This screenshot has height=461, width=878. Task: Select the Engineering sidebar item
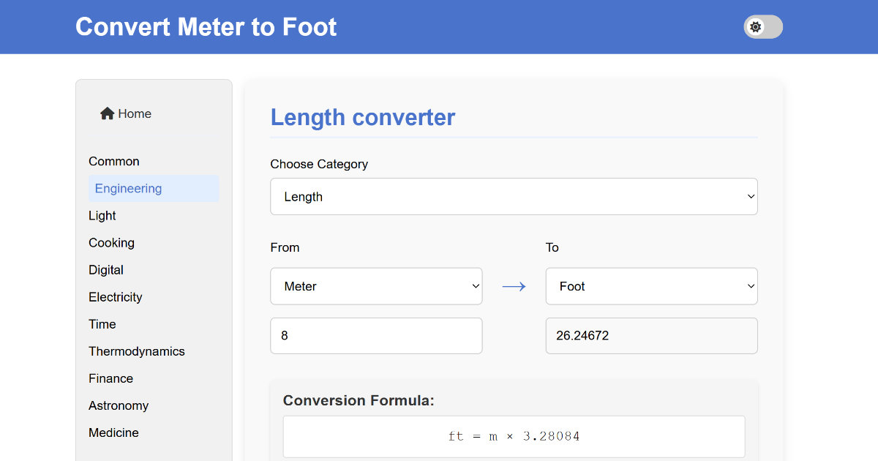(129, 188)
